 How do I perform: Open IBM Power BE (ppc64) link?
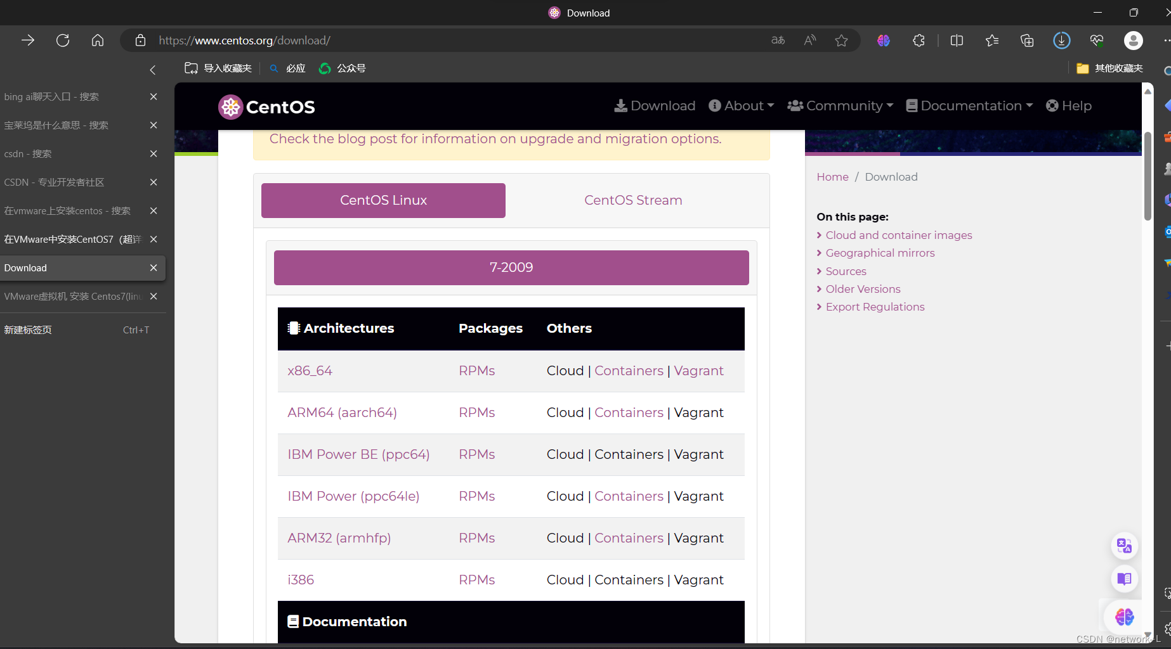point(358,454)
